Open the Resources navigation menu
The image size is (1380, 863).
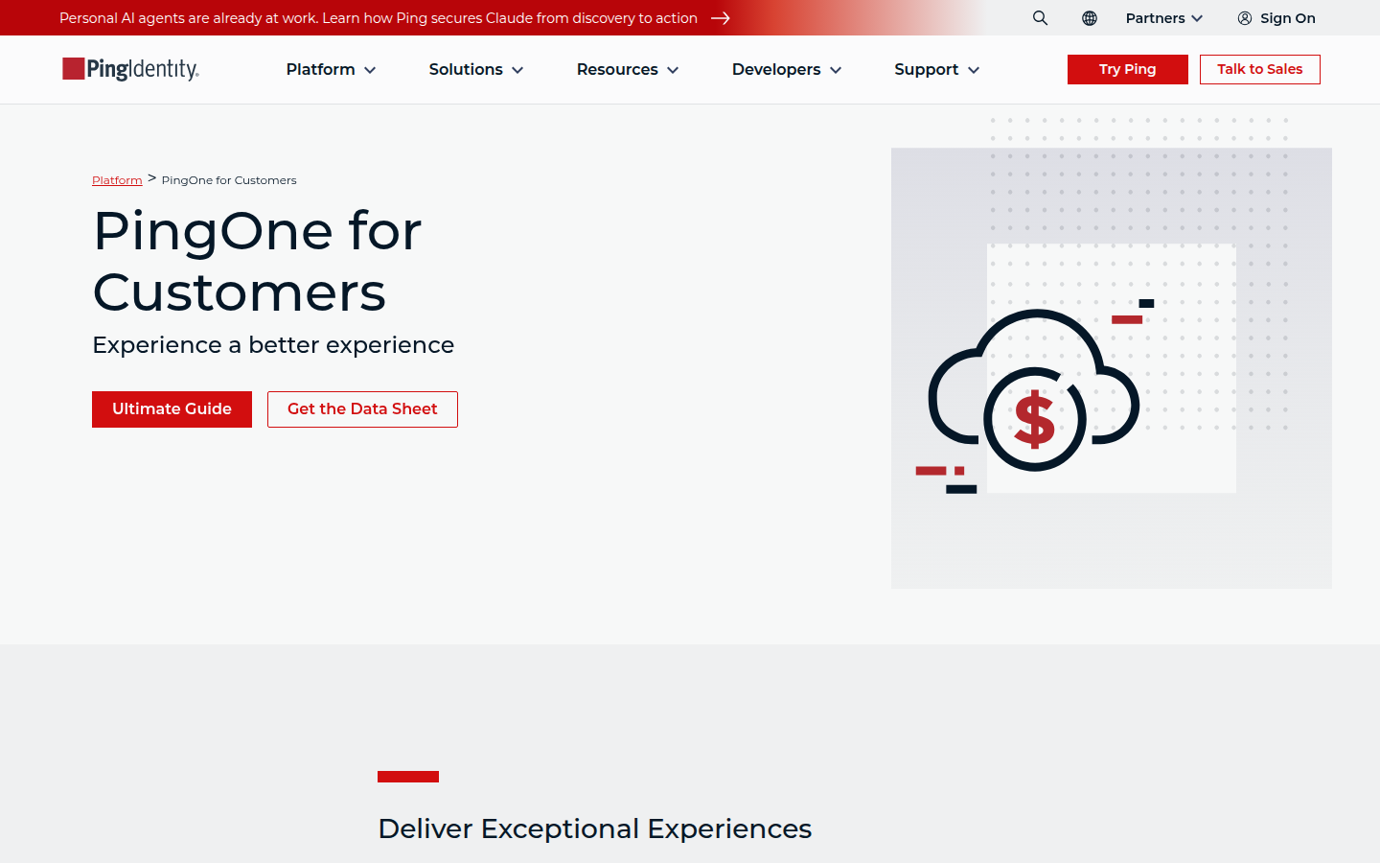point(628,69)
